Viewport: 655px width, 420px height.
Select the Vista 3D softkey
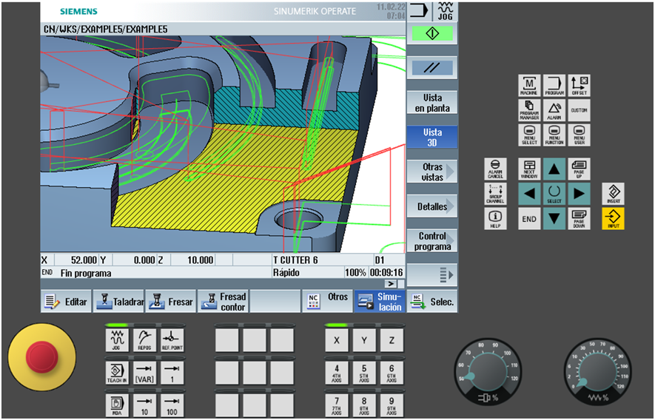[x=432, y=138]
